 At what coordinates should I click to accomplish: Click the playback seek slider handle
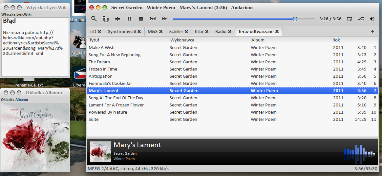tap(295, 19)
